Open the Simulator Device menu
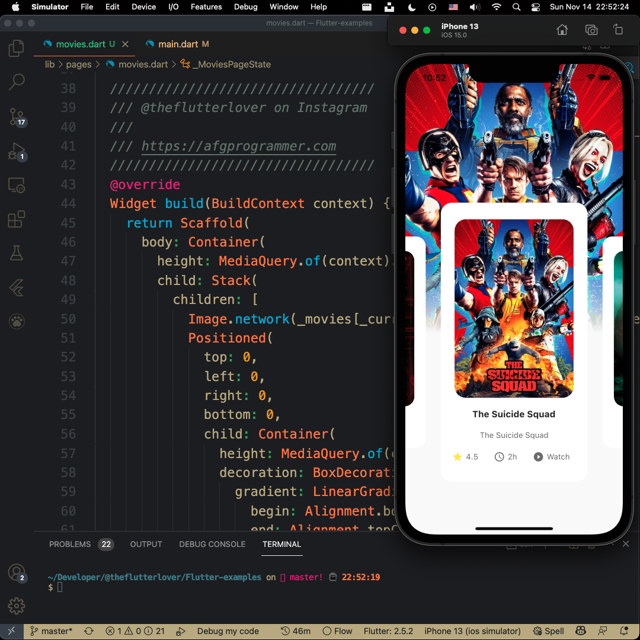 pos(143,7)
